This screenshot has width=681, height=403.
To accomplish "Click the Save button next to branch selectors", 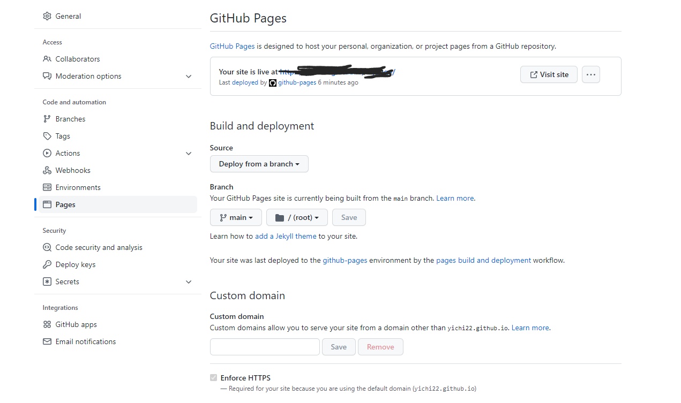I will 349,217.
